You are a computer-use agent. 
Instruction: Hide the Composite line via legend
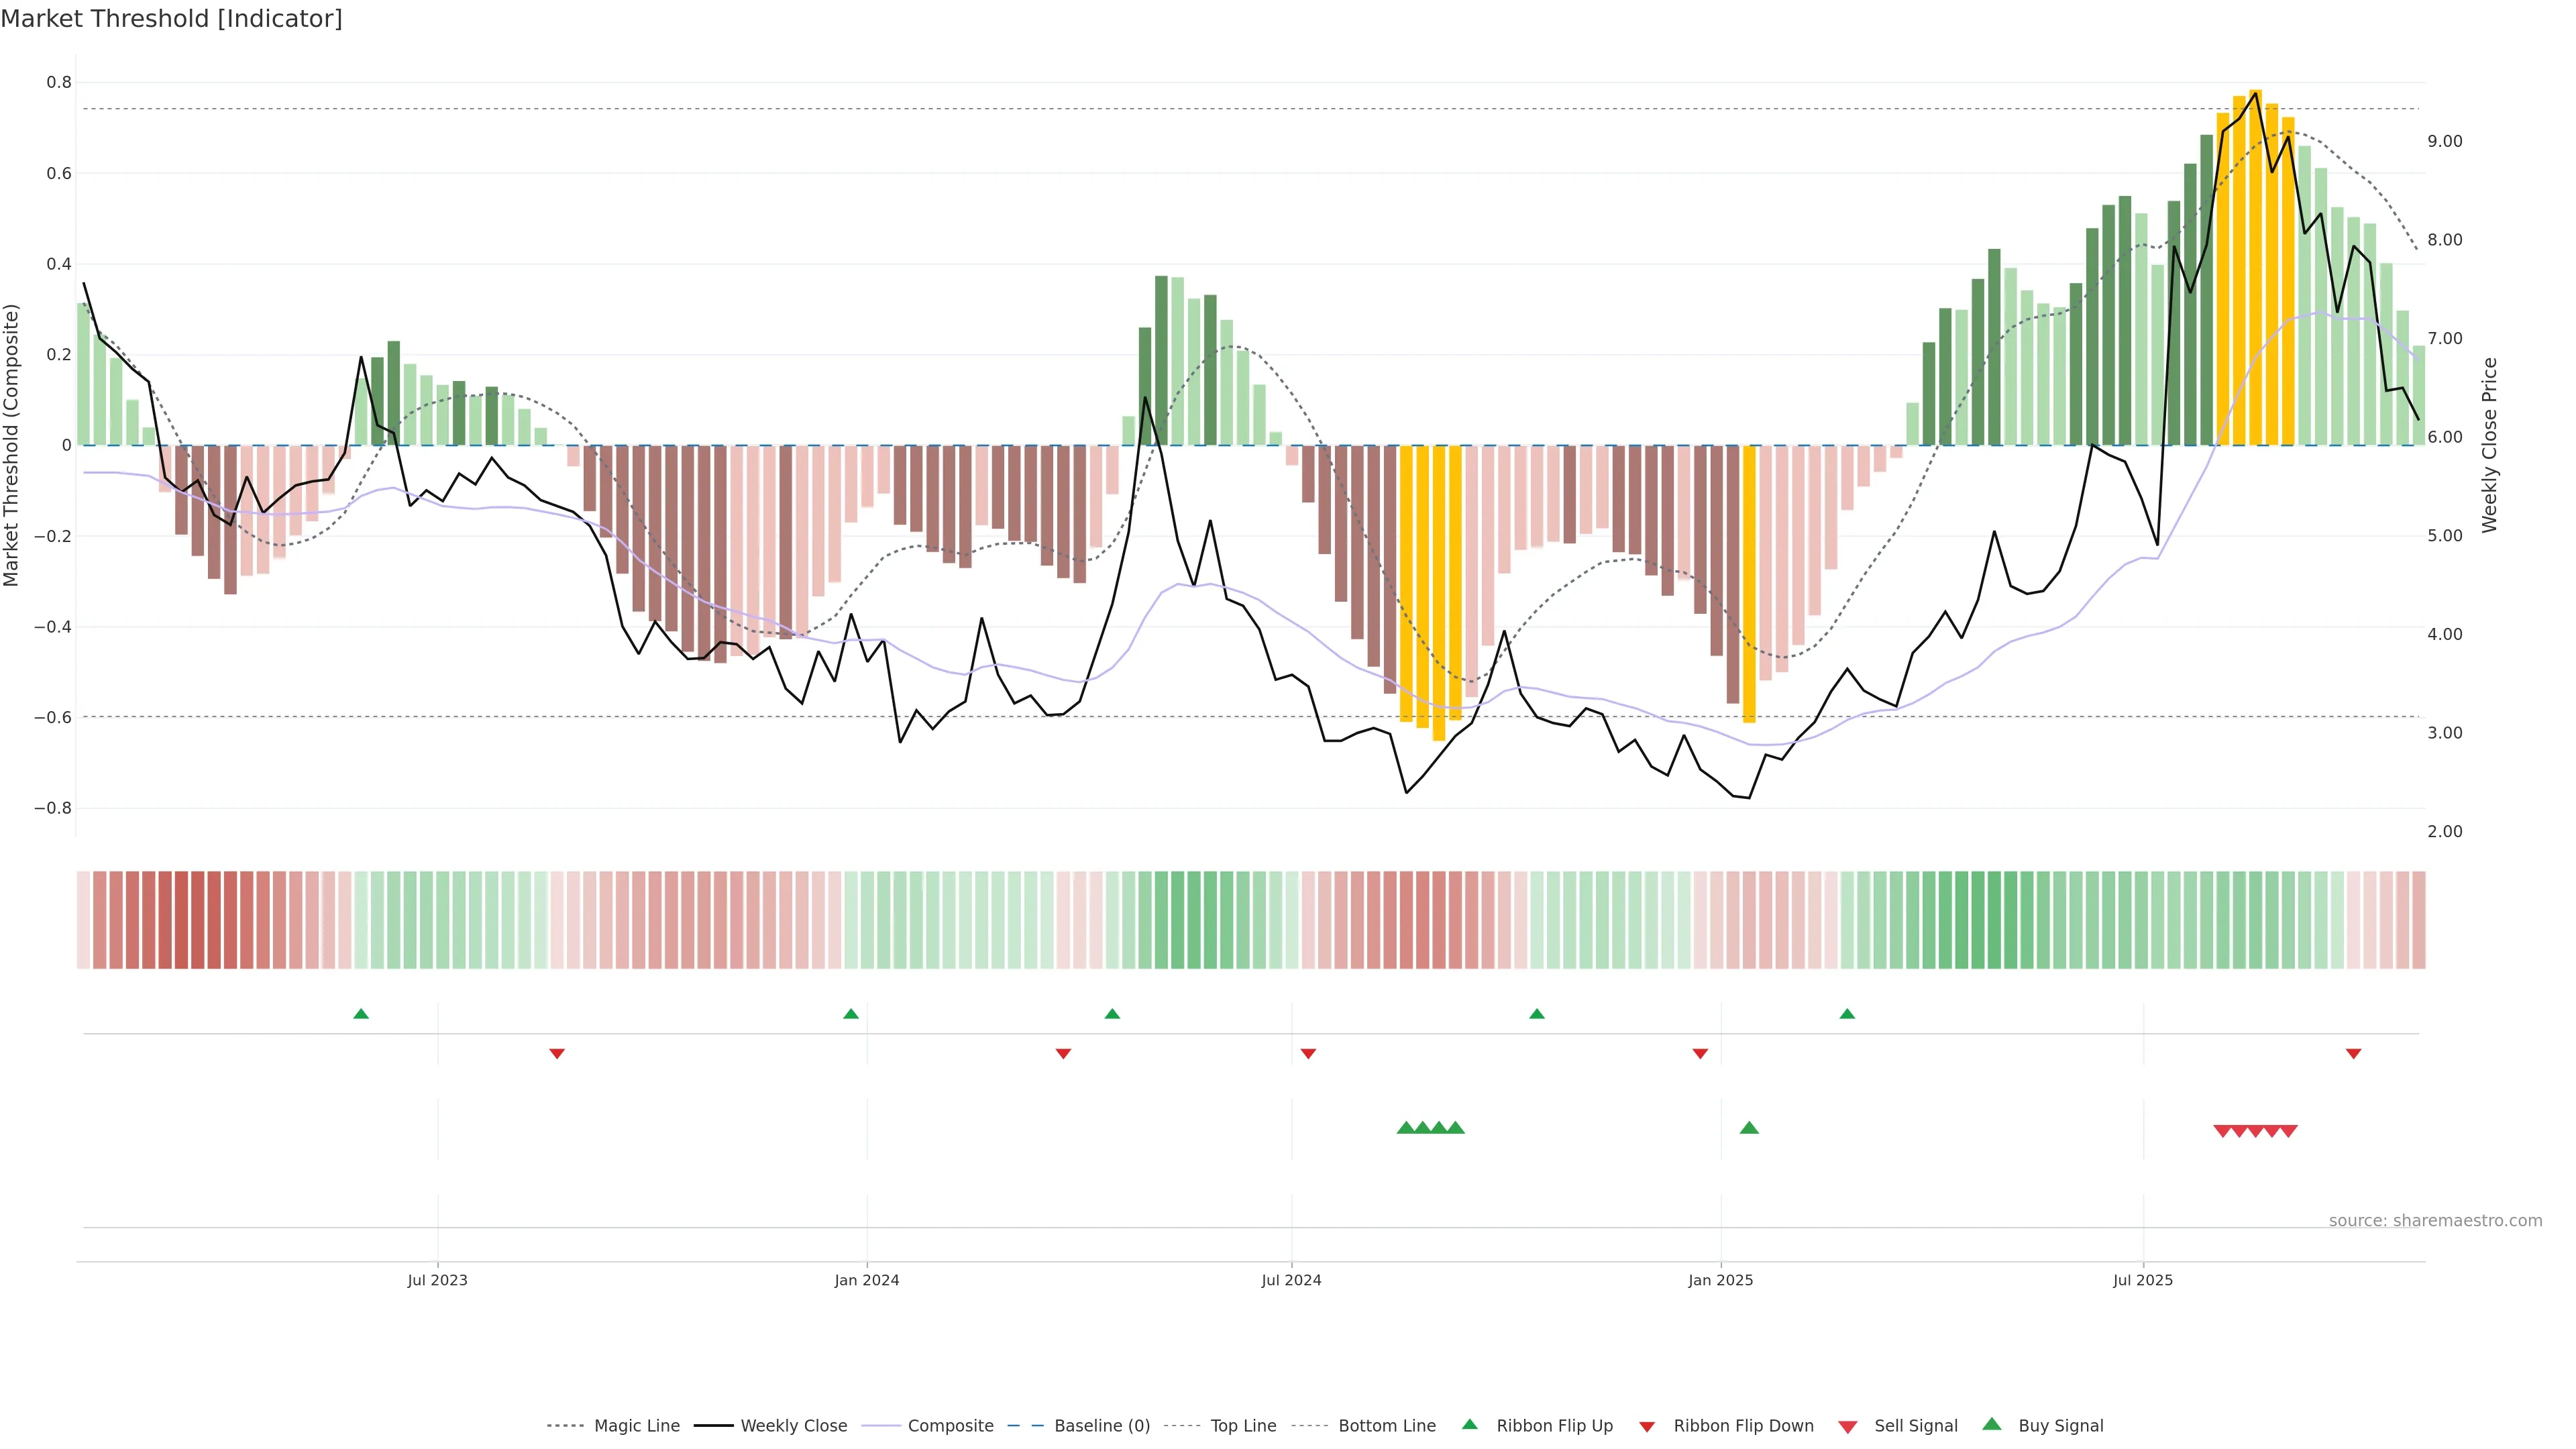tap(950, 1426)
